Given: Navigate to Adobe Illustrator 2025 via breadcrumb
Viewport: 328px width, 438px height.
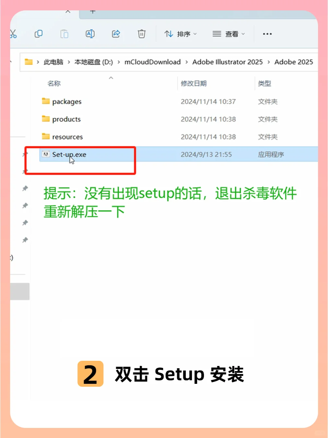Looking at the screenshot, I should click(227, 62).
